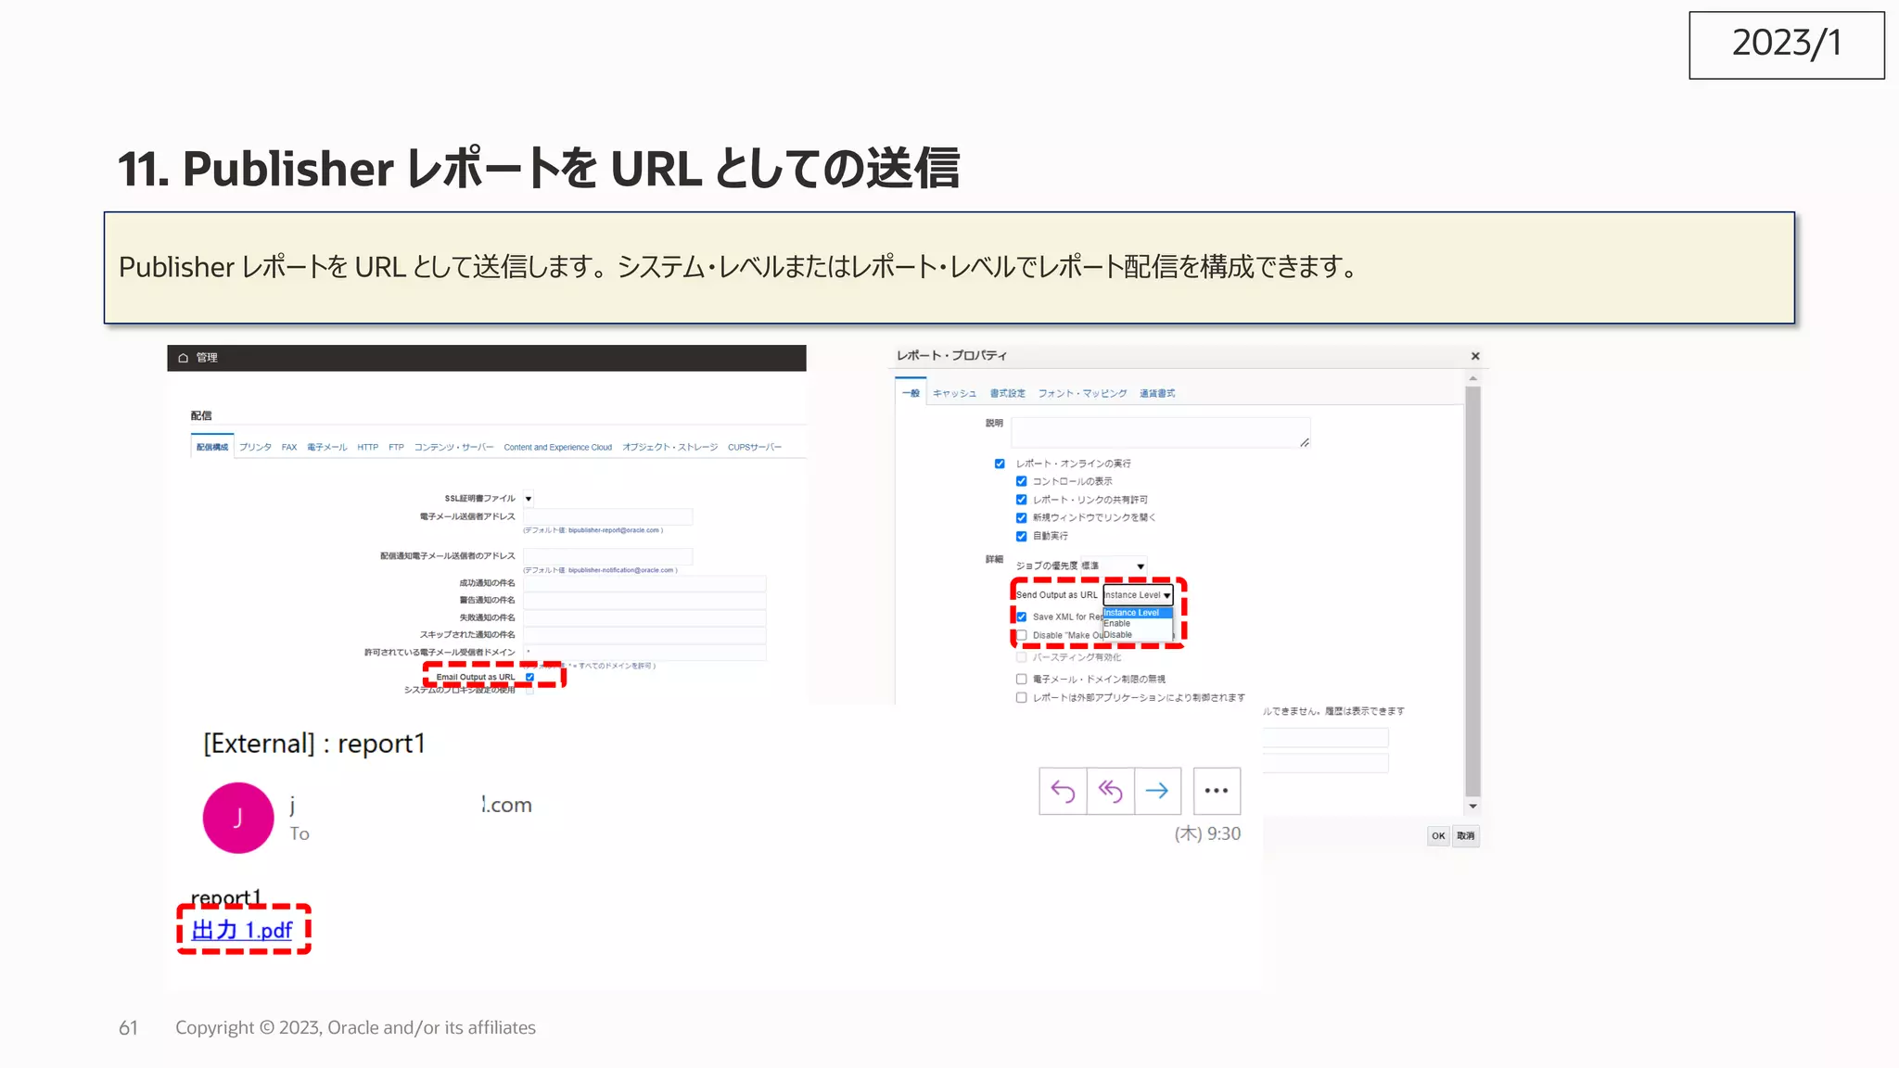Image resolution: width=1899 pixels, height=1068 pixels.
Task: Click the pink J sender avatar
Action: click(x=238, y=818)
